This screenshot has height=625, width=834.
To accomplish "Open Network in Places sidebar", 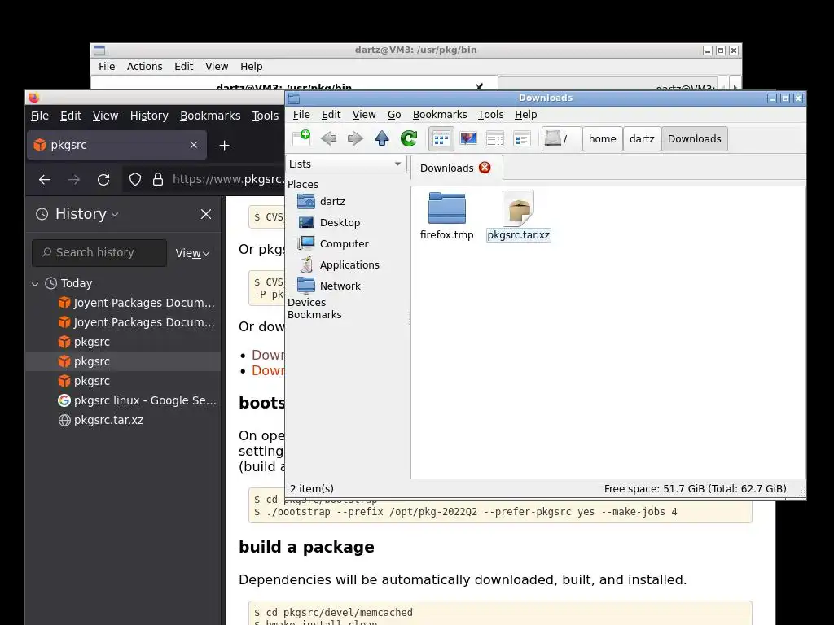I will pos(340,286).
